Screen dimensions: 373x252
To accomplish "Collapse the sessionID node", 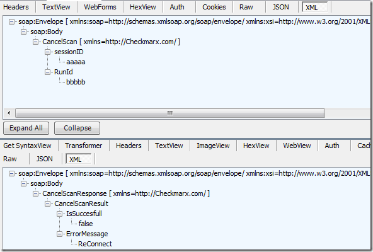I will pyautogui.click(x=47, y=52).
